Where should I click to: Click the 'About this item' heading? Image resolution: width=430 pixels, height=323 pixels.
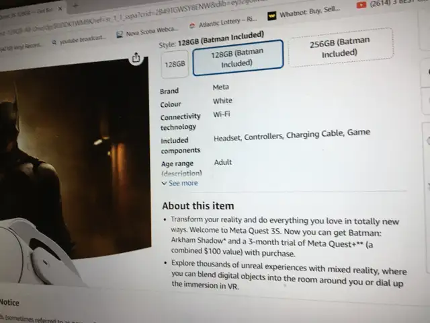point(198,206)
